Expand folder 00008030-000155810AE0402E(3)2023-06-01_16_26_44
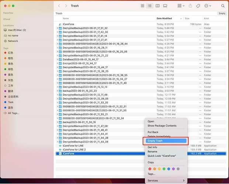Image resolution: width=229 pixels, height=184 pixels. click(57, 44)
